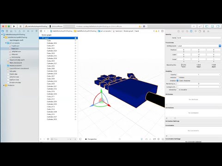Toggle visibility of the hand node
This screenshot has width=222, height=166.
coord(75,38)
